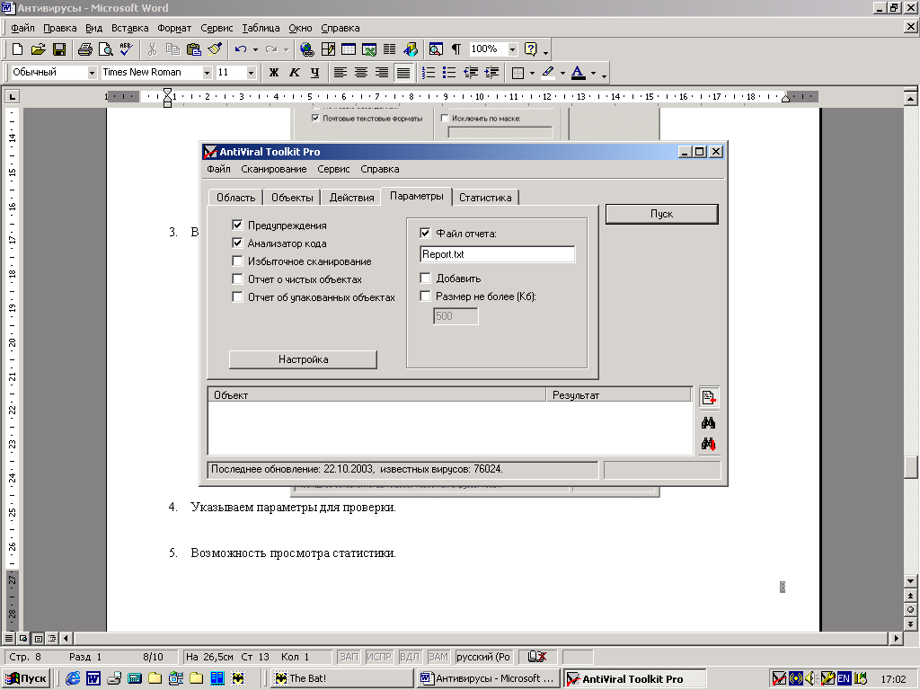The width and height of the screenshot is (920, 690).
Task: Open the Сканирование menu in AntiViral Toolkit
Action: [x=274, y=169]
